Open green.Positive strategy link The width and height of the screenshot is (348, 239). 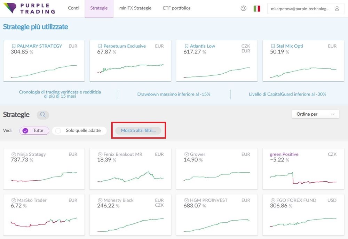(284, 154)
